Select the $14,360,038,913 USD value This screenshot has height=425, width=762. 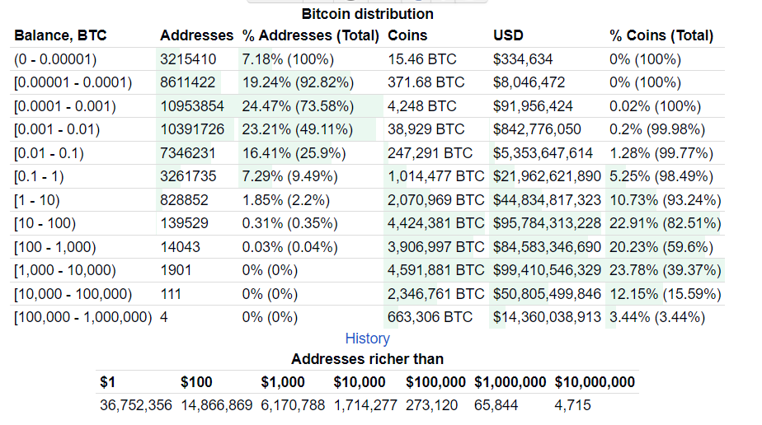tap(547, 317)
